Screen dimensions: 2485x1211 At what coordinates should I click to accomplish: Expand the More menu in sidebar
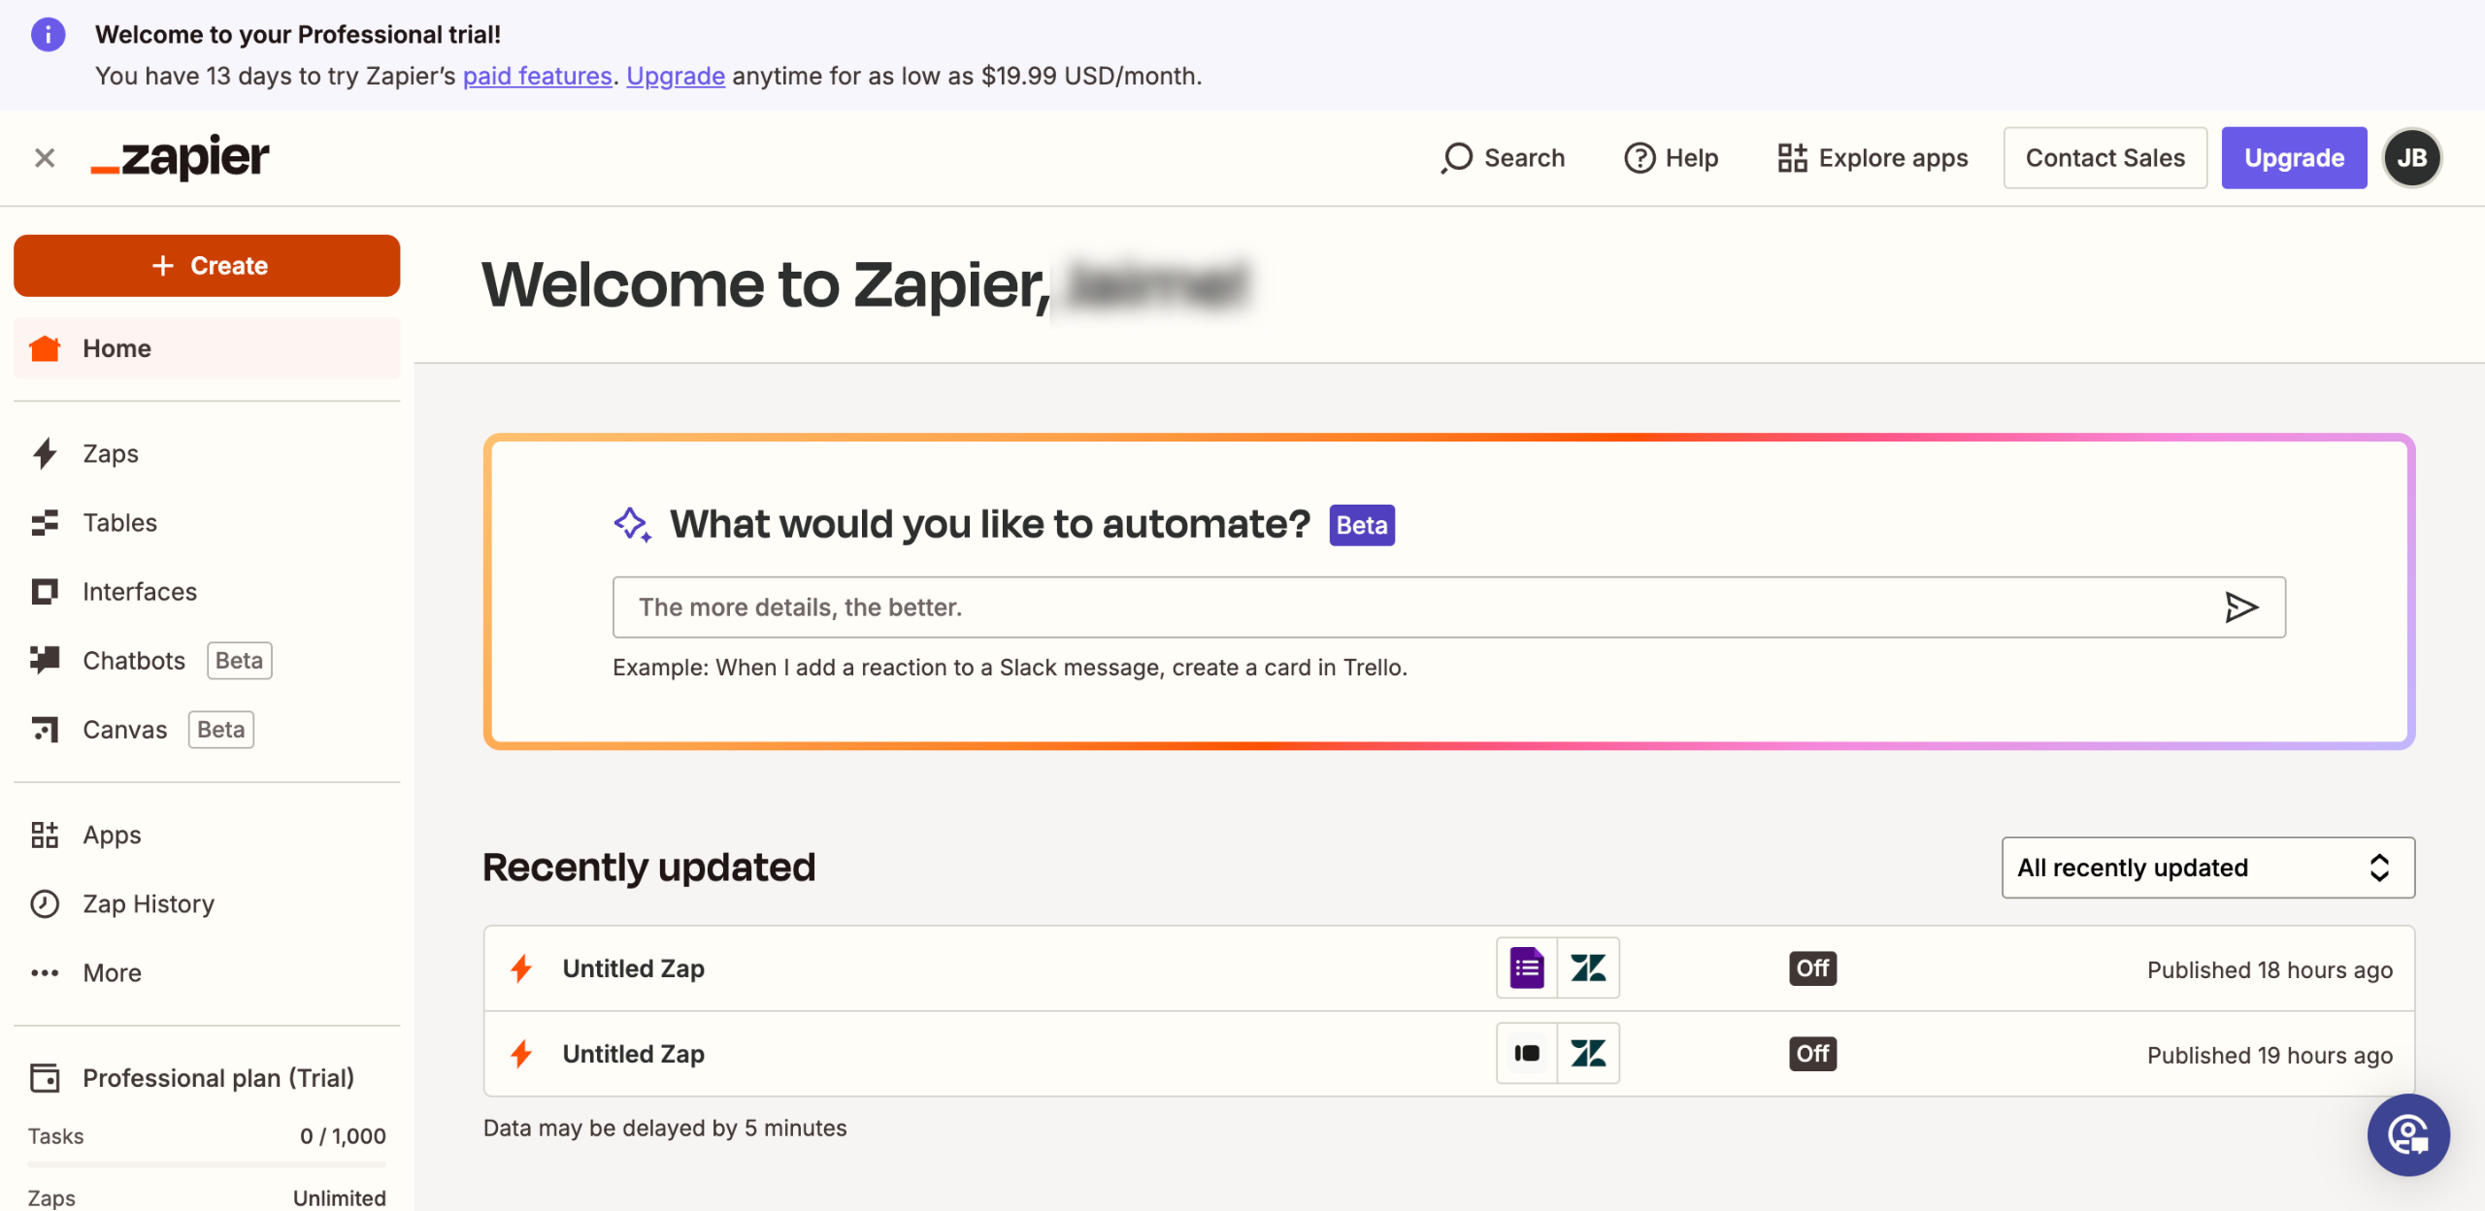click(x=112, y=972)
